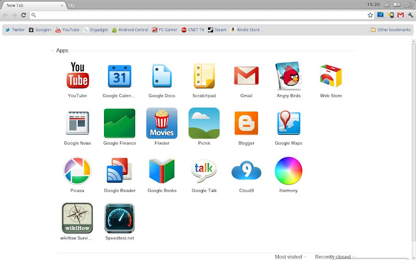Screen dimensions: 416x260
Task: Go forward to next page
Action: click(x=15, y=15)
